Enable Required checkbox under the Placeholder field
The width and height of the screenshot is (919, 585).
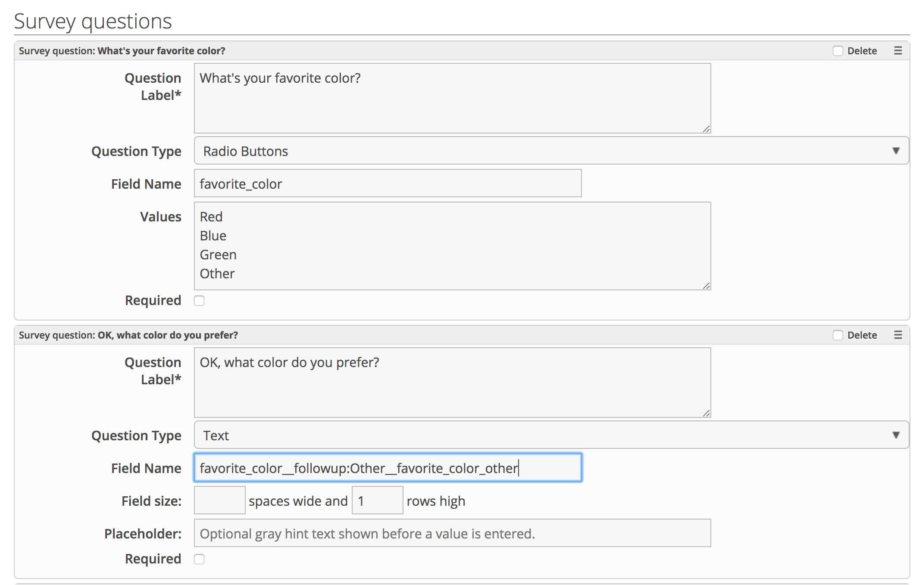pyautogui.click(x=199, y=559)
